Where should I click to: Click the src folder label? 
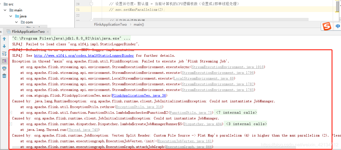(11, 4)
